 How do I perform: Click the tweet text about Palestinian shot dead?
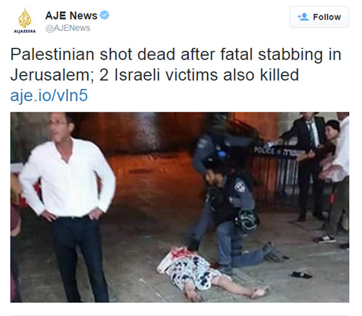176,65
